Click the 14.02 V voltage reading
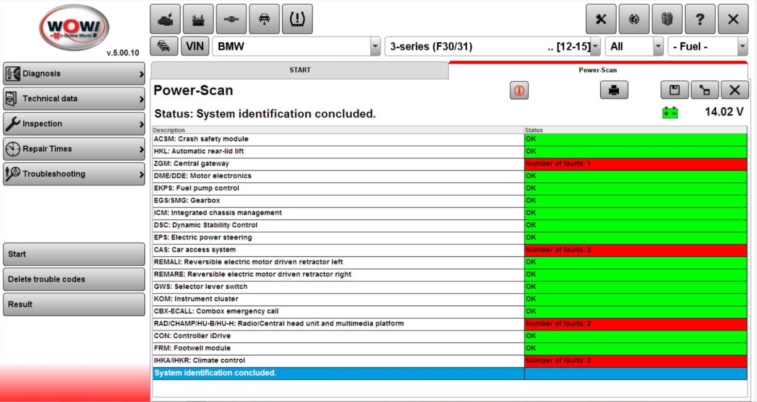Image resolution: width=757 pixels, height=402 pixels. [x=724, y=112]
